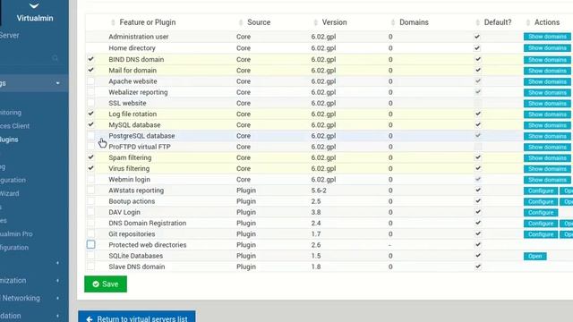Sort by Source column arrows
This screenshot has width=573, height=322.
pyautogui.click(x=241, y=22)
